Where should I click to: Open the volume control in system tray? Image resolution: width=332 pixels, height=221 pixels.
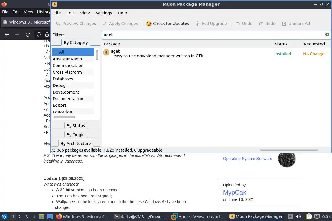(298, 216)
